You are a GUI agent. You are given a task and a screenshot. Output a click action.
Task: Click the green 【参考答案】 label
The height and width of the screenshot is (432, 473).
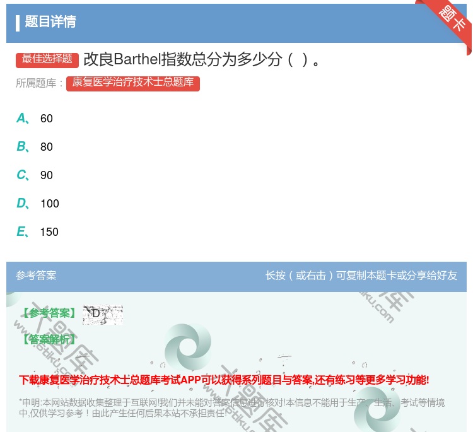point(49,313)
